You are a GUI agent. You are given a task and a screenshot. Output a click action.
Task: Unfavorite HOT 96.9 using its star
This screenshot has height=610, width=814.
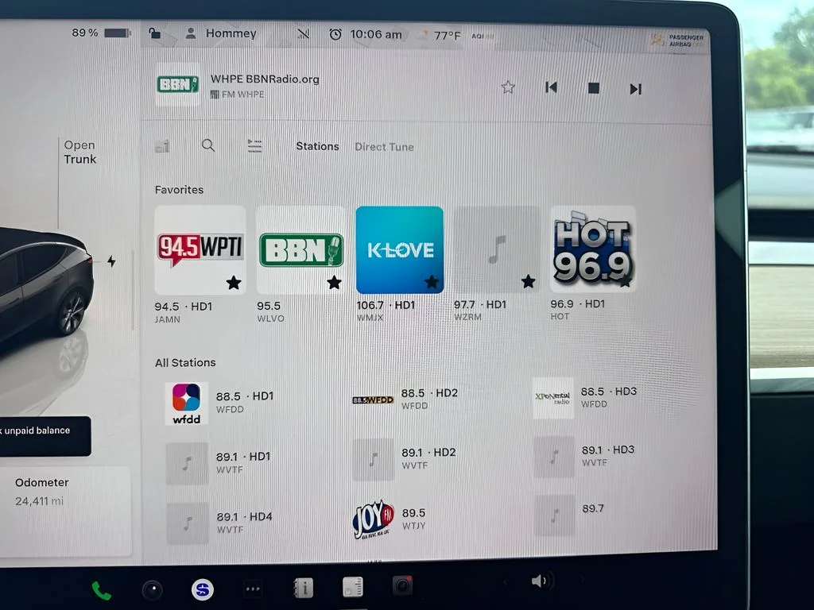[x=625, y=282]
